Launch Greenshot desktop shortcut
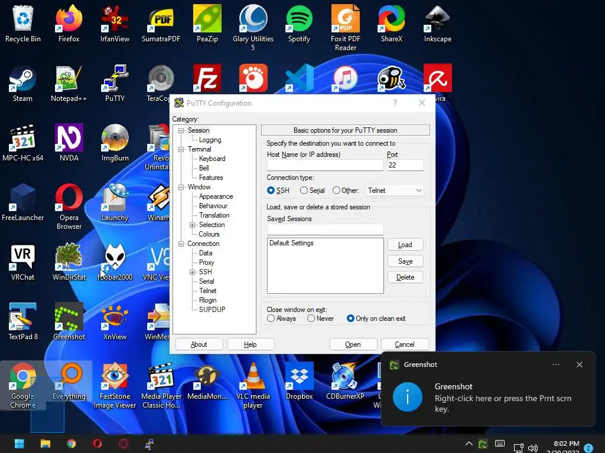The height and width of the screenshot is (453, 605). (x=69, y=321)
